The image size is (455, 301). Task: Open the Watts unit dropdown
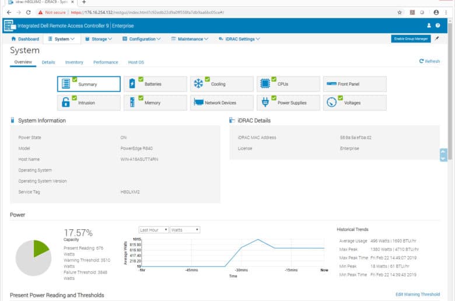pyautogui.click(x=185, y=230)
